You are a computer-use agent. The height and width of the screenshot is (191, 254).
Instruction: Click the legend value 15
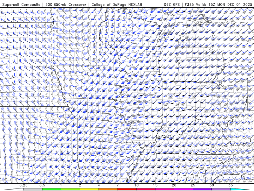(x=155, y=185)
